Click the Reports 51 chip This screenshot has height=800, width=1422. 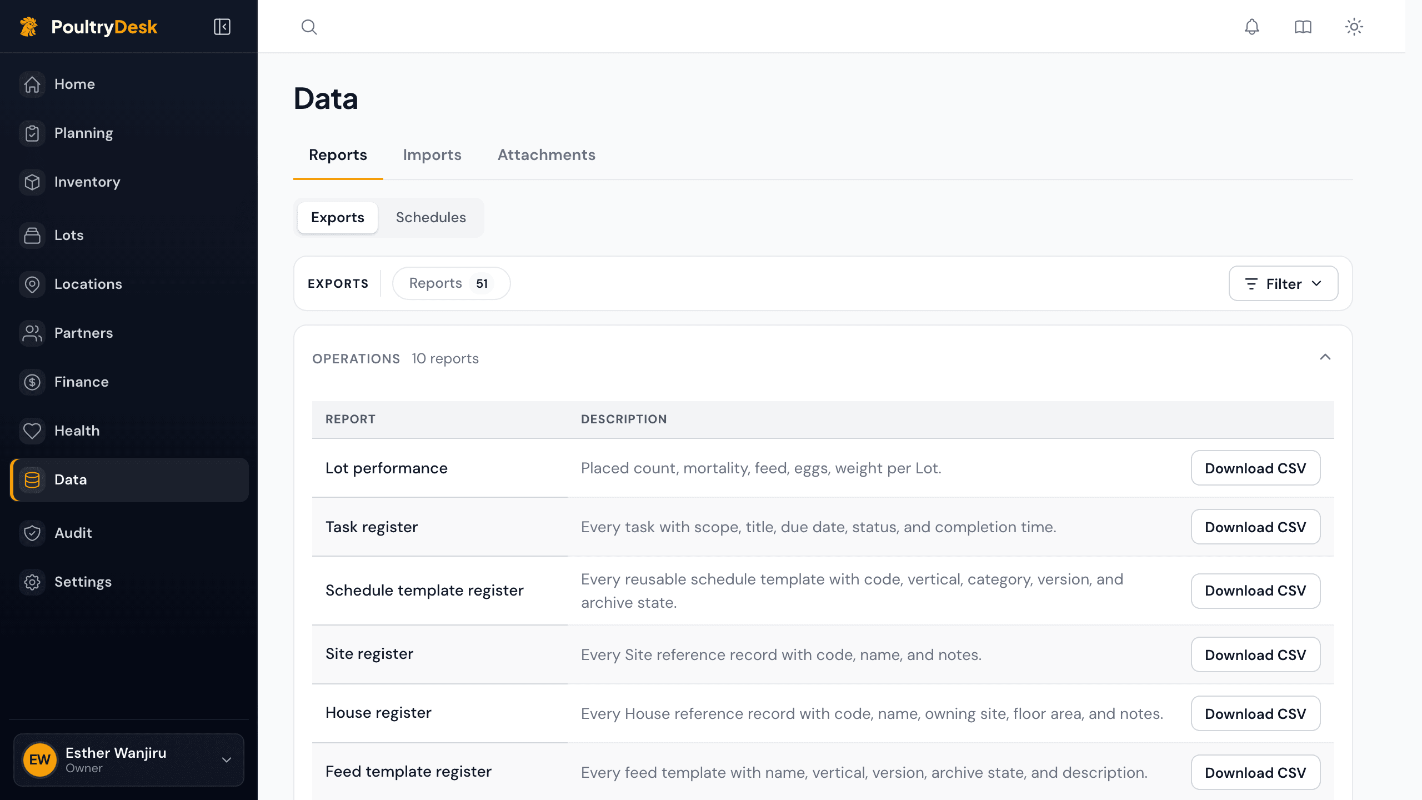pos(451,283)
